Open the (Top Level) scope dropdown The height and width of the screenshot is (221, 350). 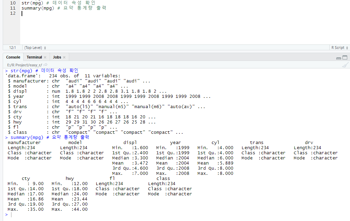[35, 48]
